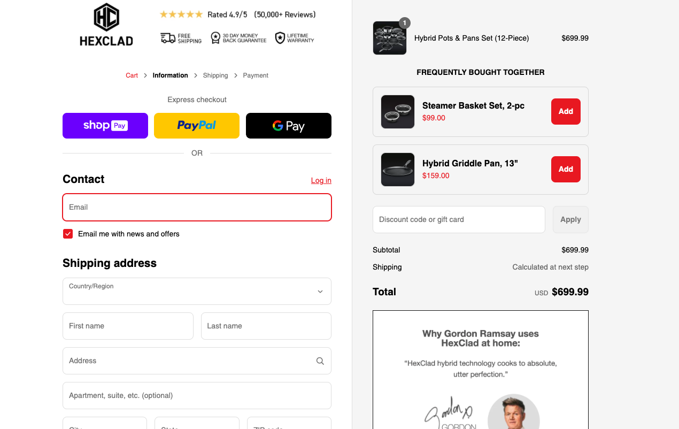Click the Calculated at next step text
The image size is (679, 429).
coord(550,267)
